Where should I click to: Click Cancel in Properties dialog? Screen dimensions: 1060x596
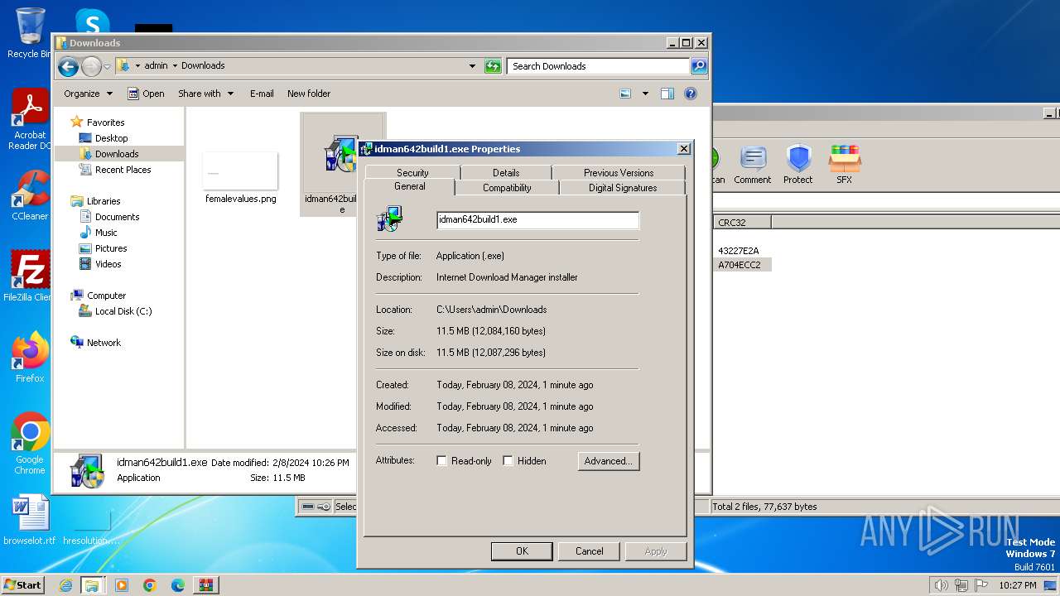(590, 551)
